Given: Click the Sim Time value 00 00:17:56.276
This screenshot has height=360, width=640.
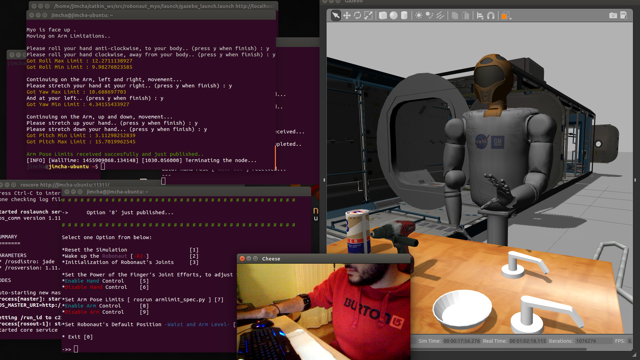Looking at the screenshot, I should click(462, 341).
